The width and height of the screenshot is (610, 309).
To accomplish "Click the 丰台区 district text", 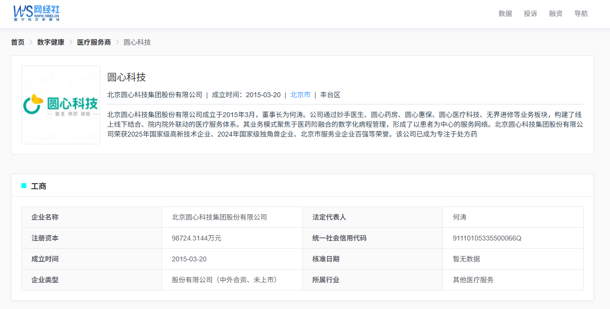I will click(330, 95).
